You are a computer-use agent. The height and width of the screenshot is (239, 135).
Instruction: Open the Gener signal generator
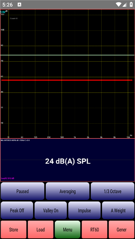121,230
